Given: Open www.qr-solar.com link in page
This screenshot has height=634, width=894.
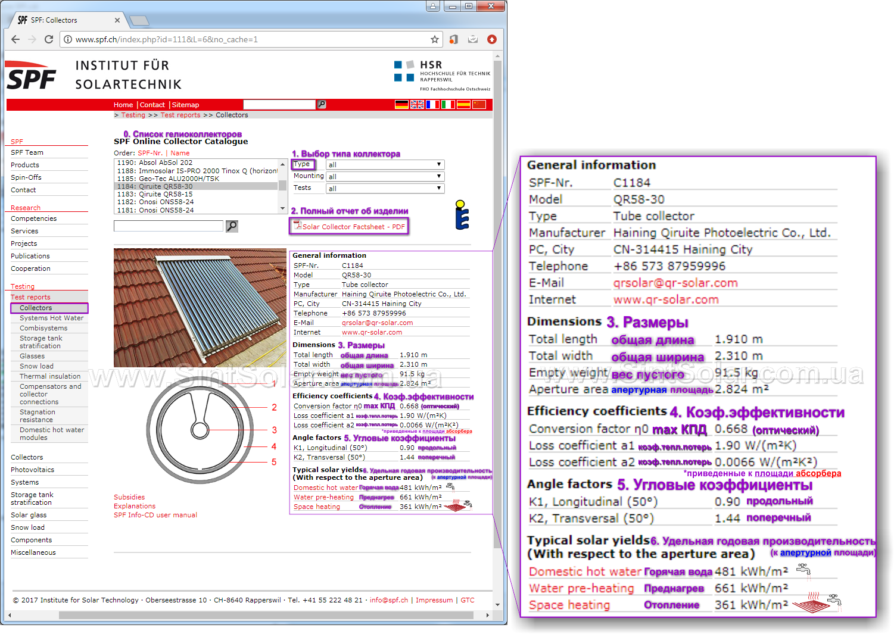Looking at the screenshot, I should (372, 332).
